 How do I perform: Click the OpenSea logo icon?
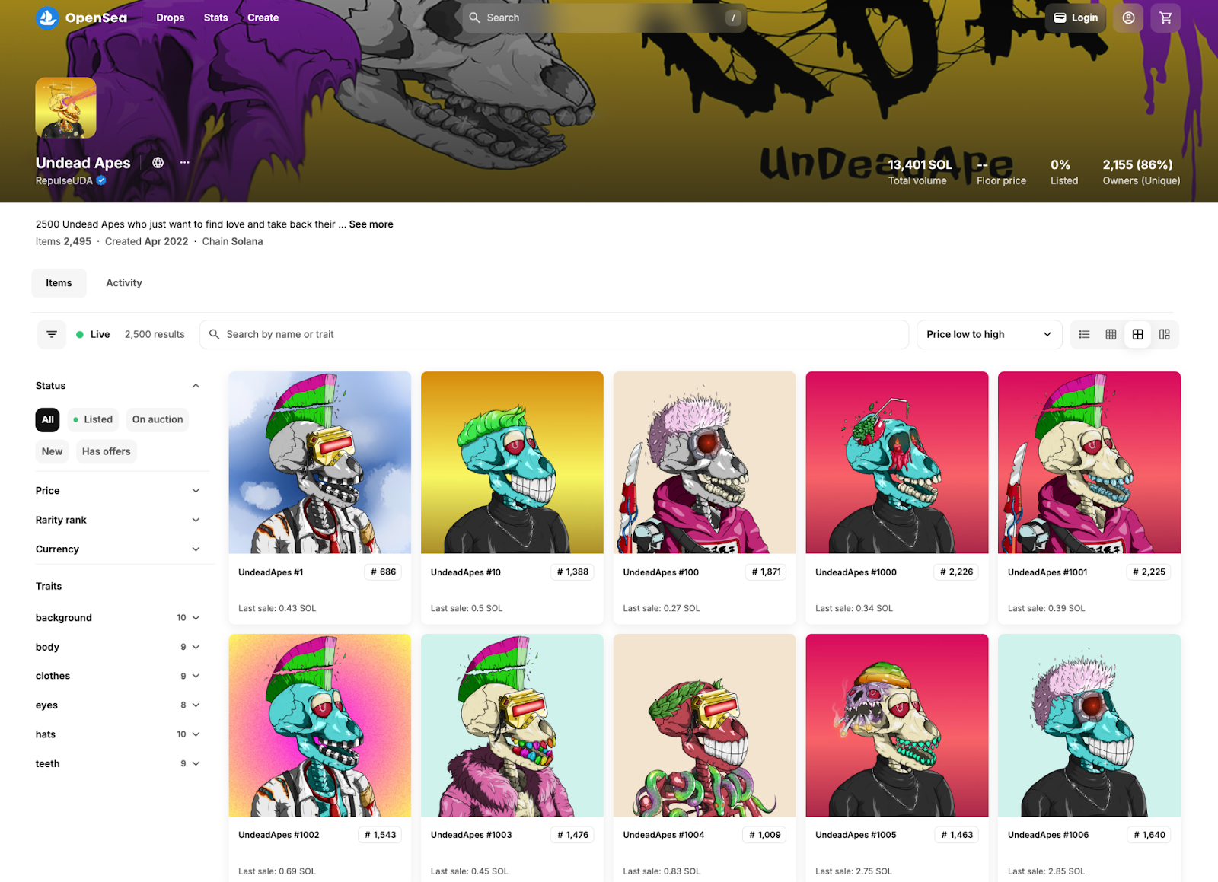(47, 18)
